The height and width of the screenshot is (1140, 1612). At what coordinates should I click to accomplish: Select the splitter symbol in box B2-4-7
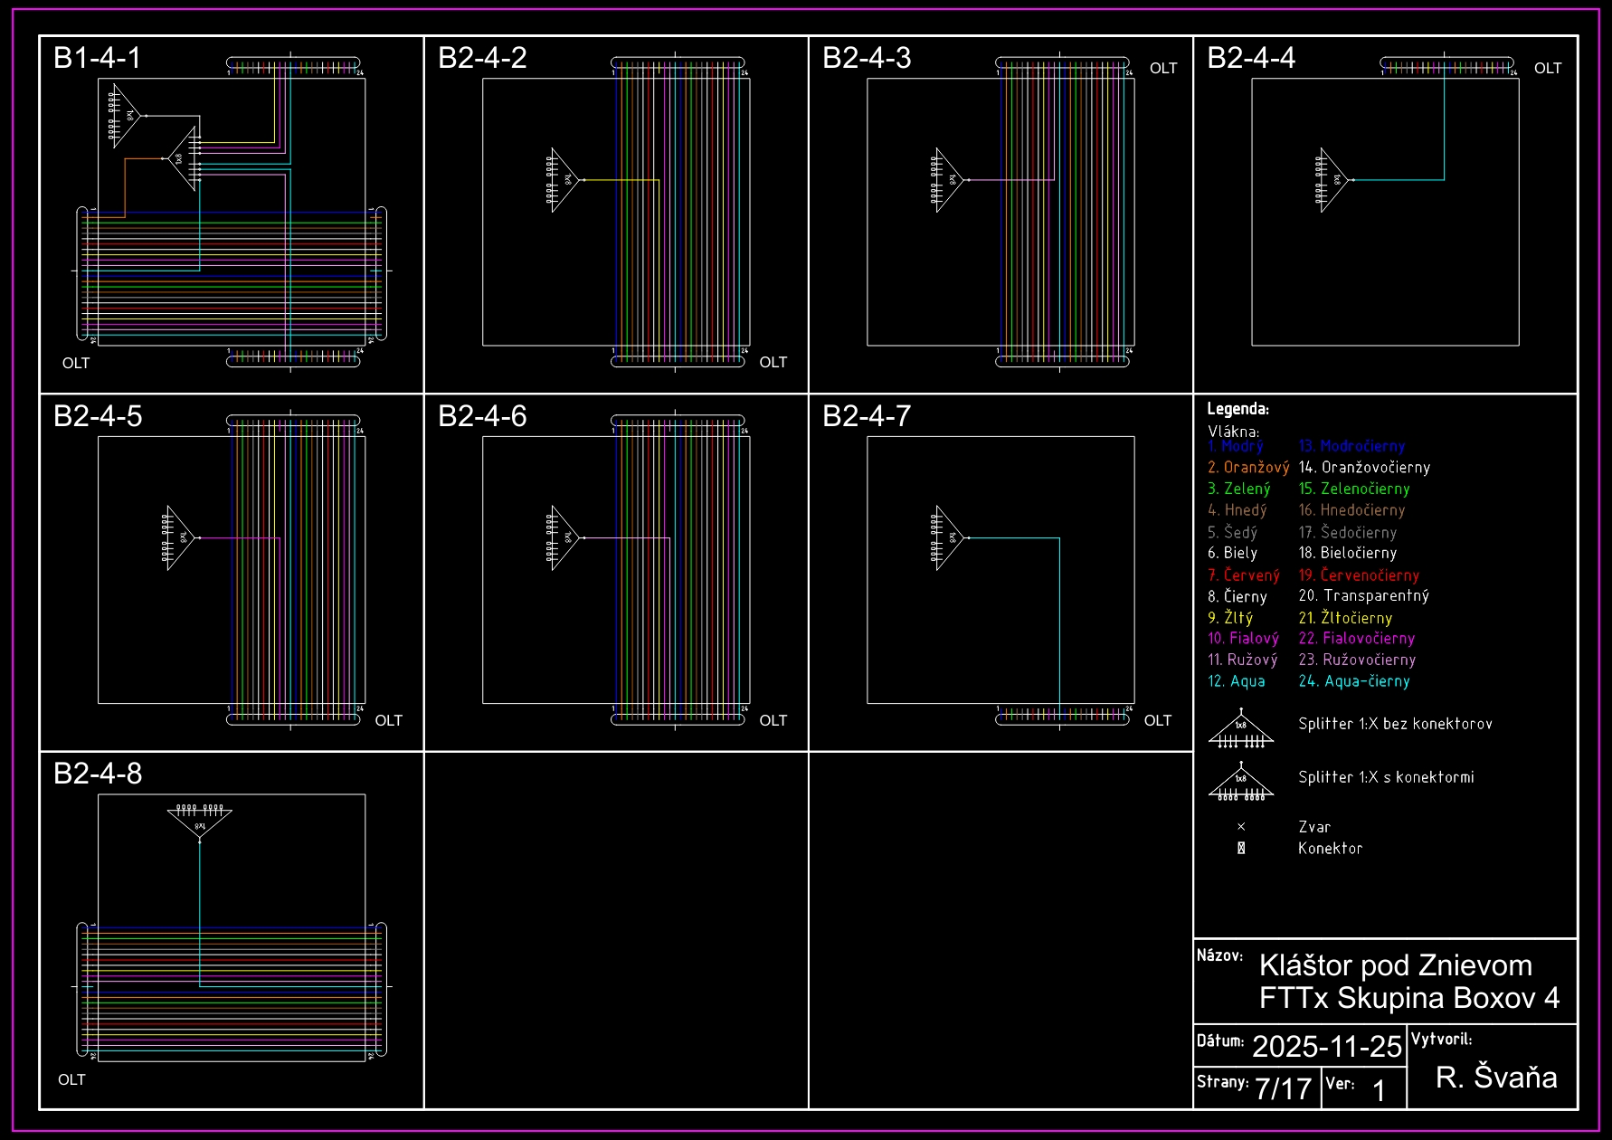(949, 537)
